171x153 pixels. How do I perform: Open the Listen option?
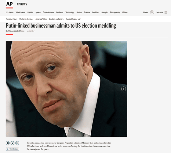pos(145,12)
